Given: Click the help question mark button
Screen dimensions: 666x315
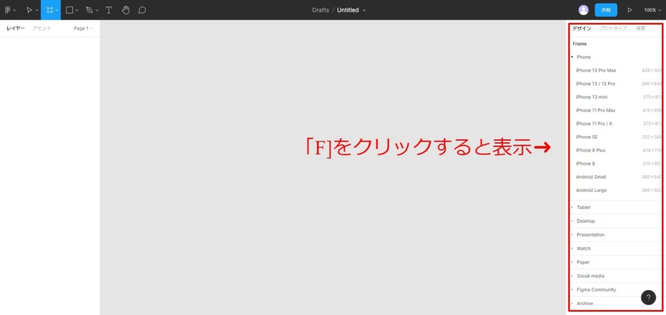Looking at the screenshot, I should (x=648, y=297).
